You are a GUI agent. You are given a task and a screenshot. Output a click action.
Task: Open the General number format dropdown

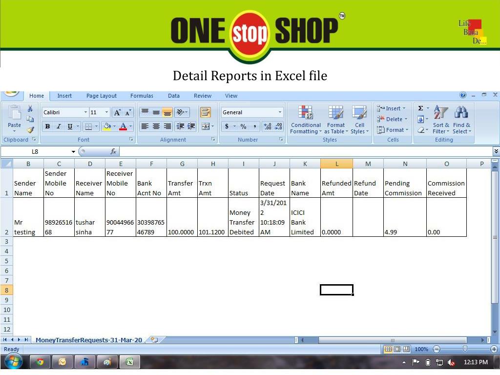coord(280,112)
